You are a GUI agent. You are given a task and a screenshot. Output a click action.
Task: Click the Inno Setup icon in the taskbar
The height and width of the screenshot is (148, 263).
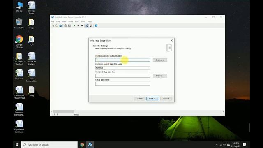(x=90, y=145)
